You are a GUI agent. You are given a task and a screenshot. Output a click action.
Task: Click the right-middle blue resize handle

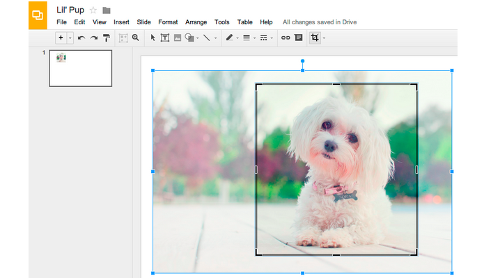pos(452,172)
